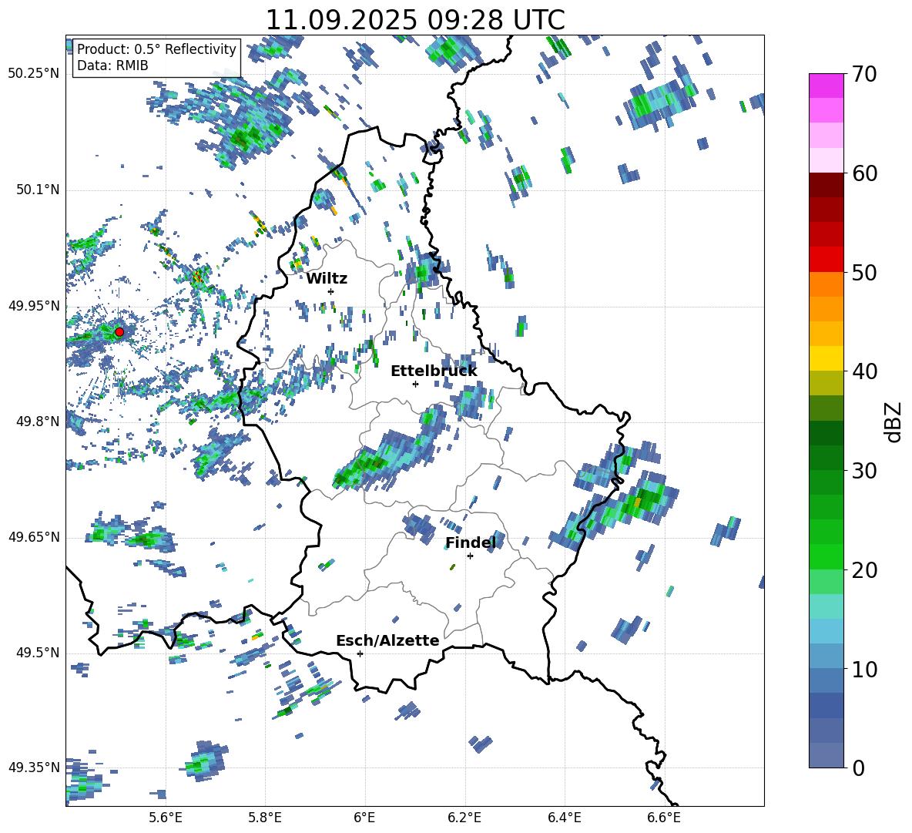Click the Product and Data info box
Image resolution: width=912 pixels, height=833 pixels.
pos(156,58)
